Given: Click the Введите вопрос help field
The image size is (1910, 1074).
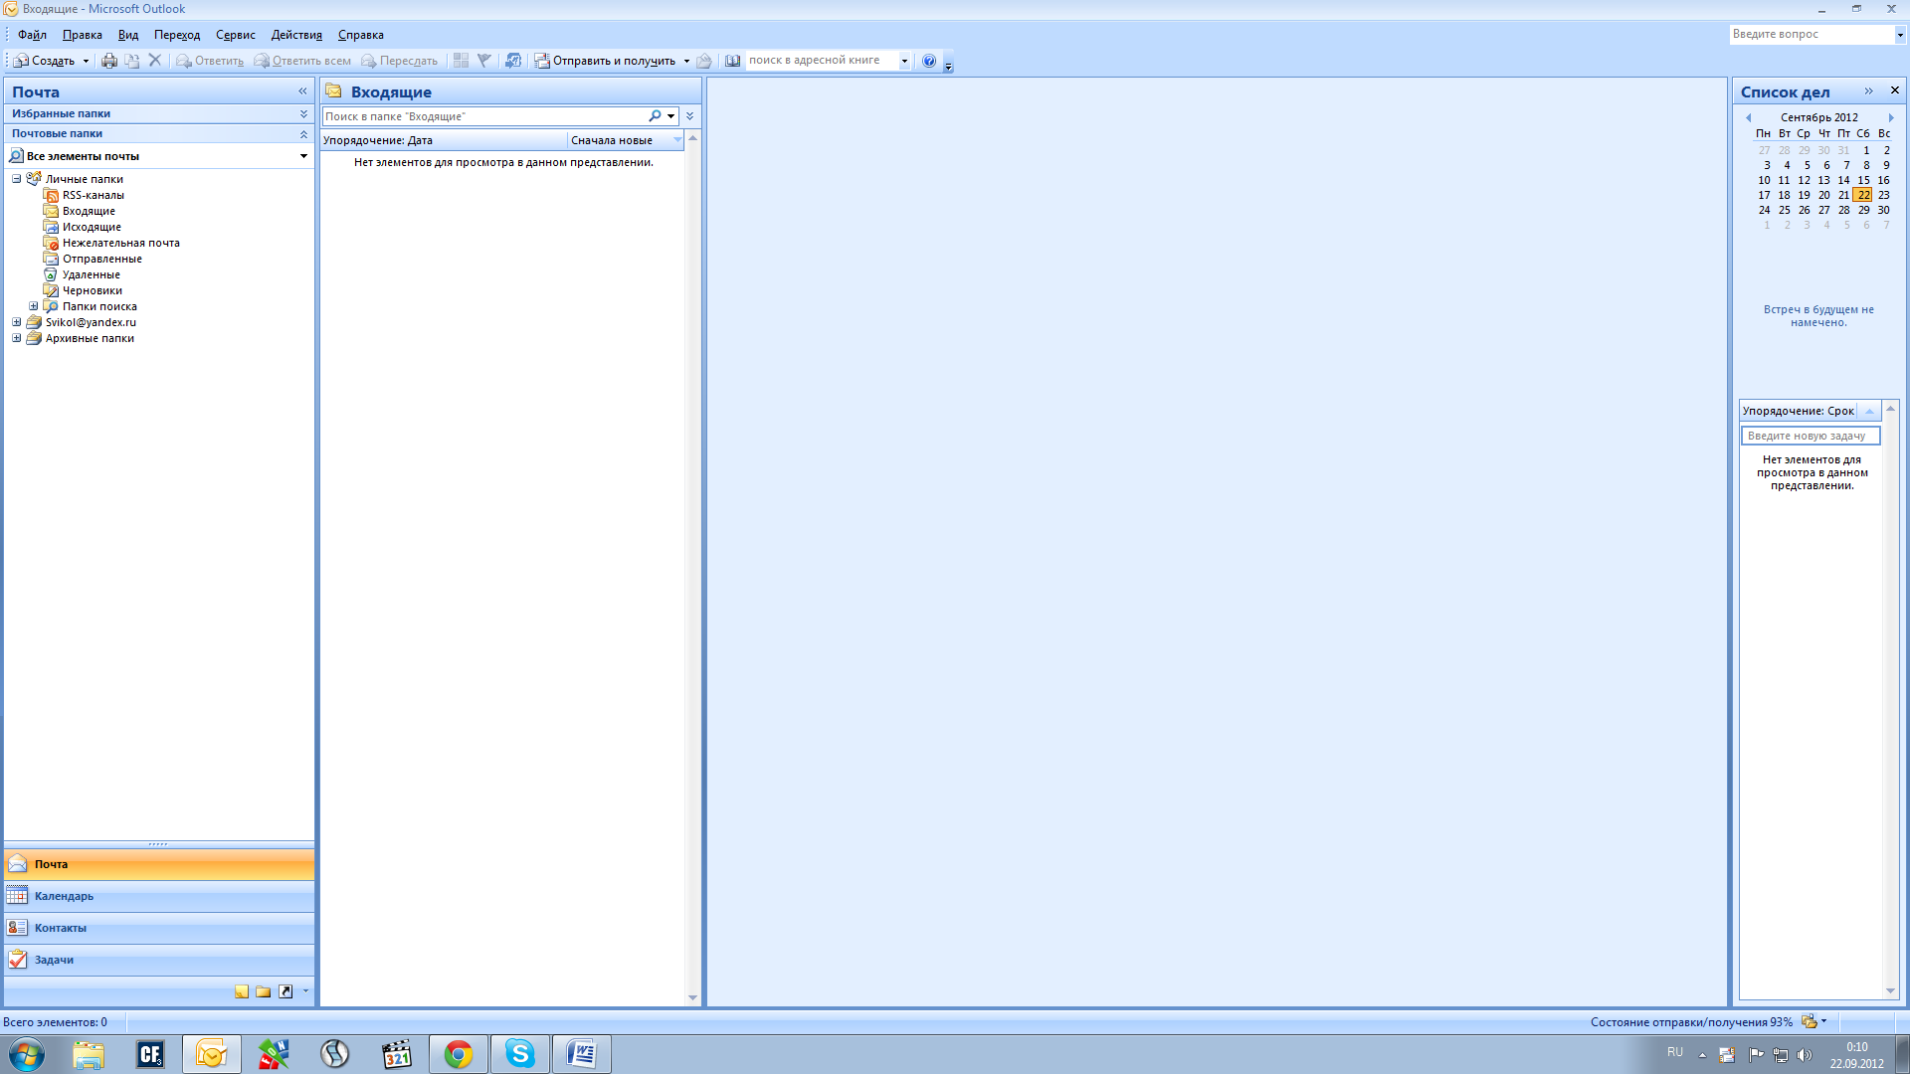Looking at the screenshot, I should pos(1811,34).
